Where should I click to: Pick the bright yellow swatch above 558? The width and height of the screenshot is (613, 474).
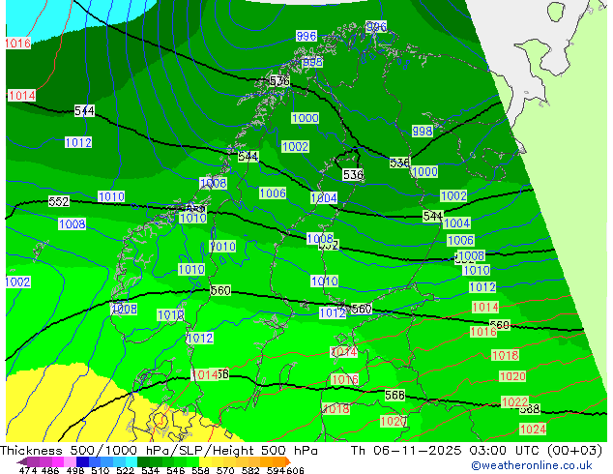point(206,461)
